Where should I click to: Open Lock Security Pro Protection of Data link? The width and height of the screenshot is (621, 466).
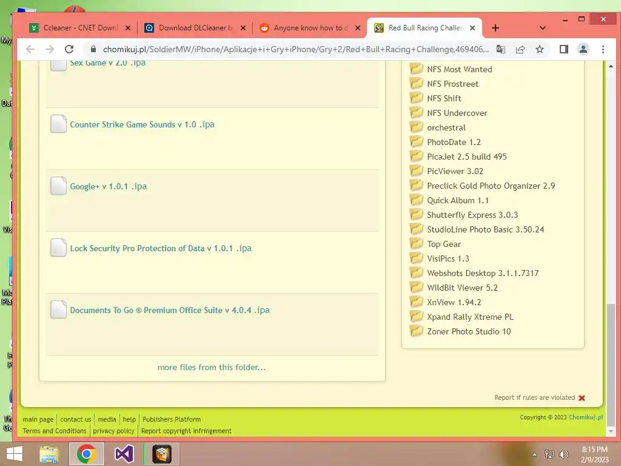[x=160, y=248]
